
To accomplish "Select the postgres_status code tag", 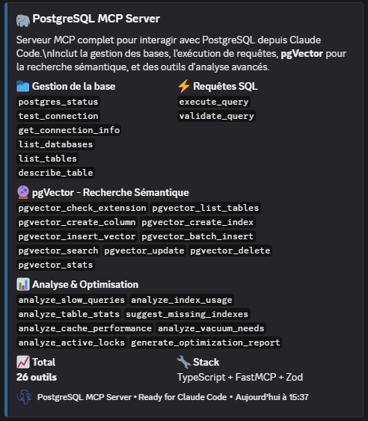I will [x=58, y=102].
